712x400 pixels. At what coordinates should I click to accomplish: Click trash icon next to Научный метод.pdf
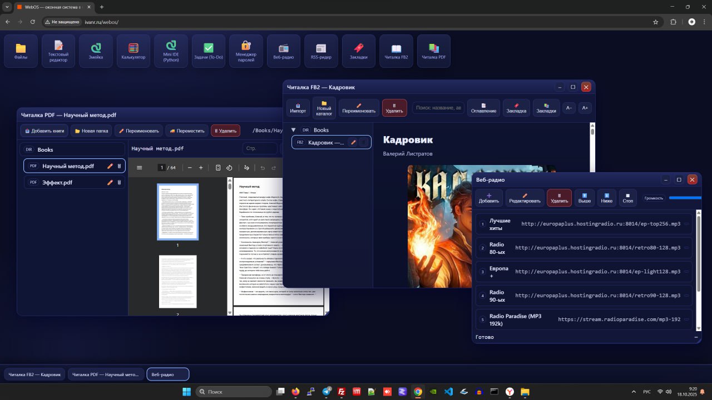(x=119, y=166)
